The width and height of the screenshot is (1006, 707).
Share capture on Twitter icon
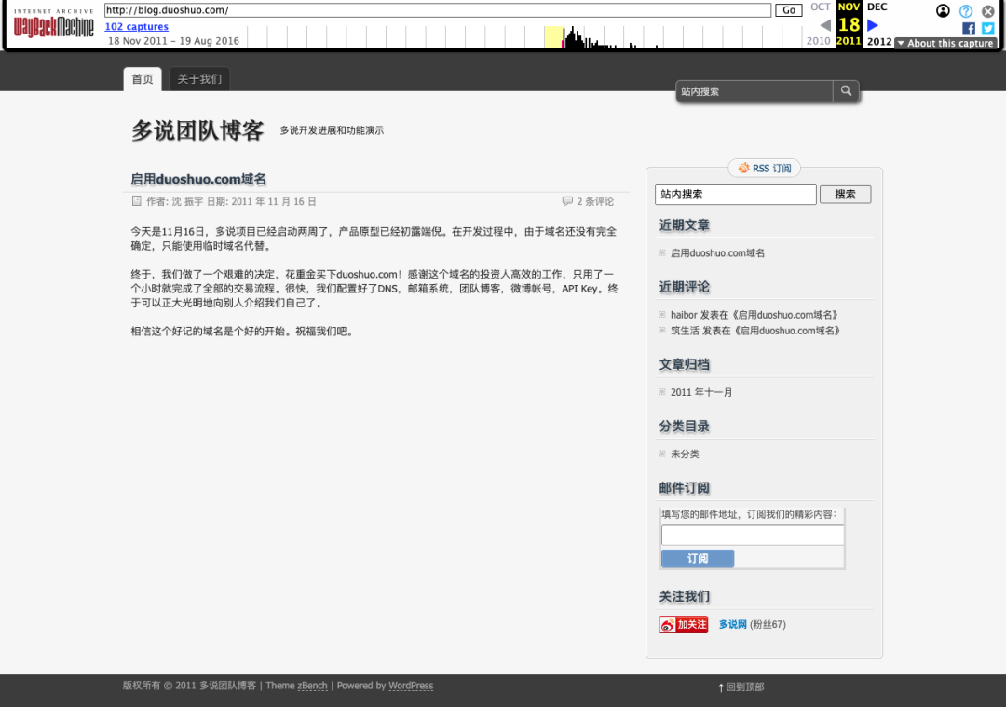pos(988,28)
